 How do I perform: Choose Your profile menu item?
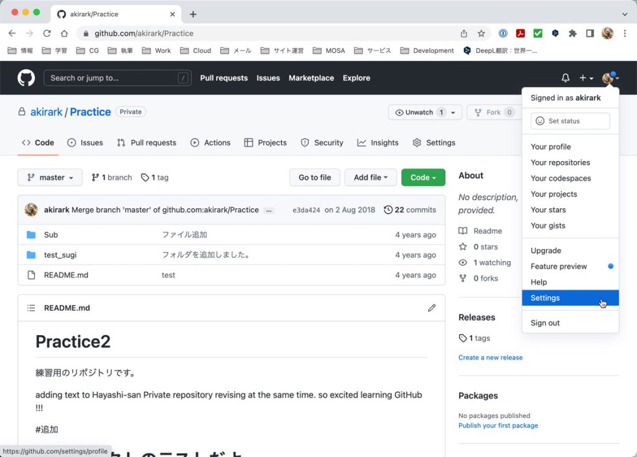point(570,147)
